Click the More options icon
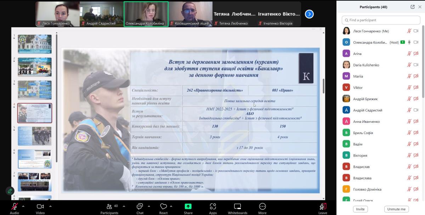This screenshot has height=215, width=425. click(262, 206)
